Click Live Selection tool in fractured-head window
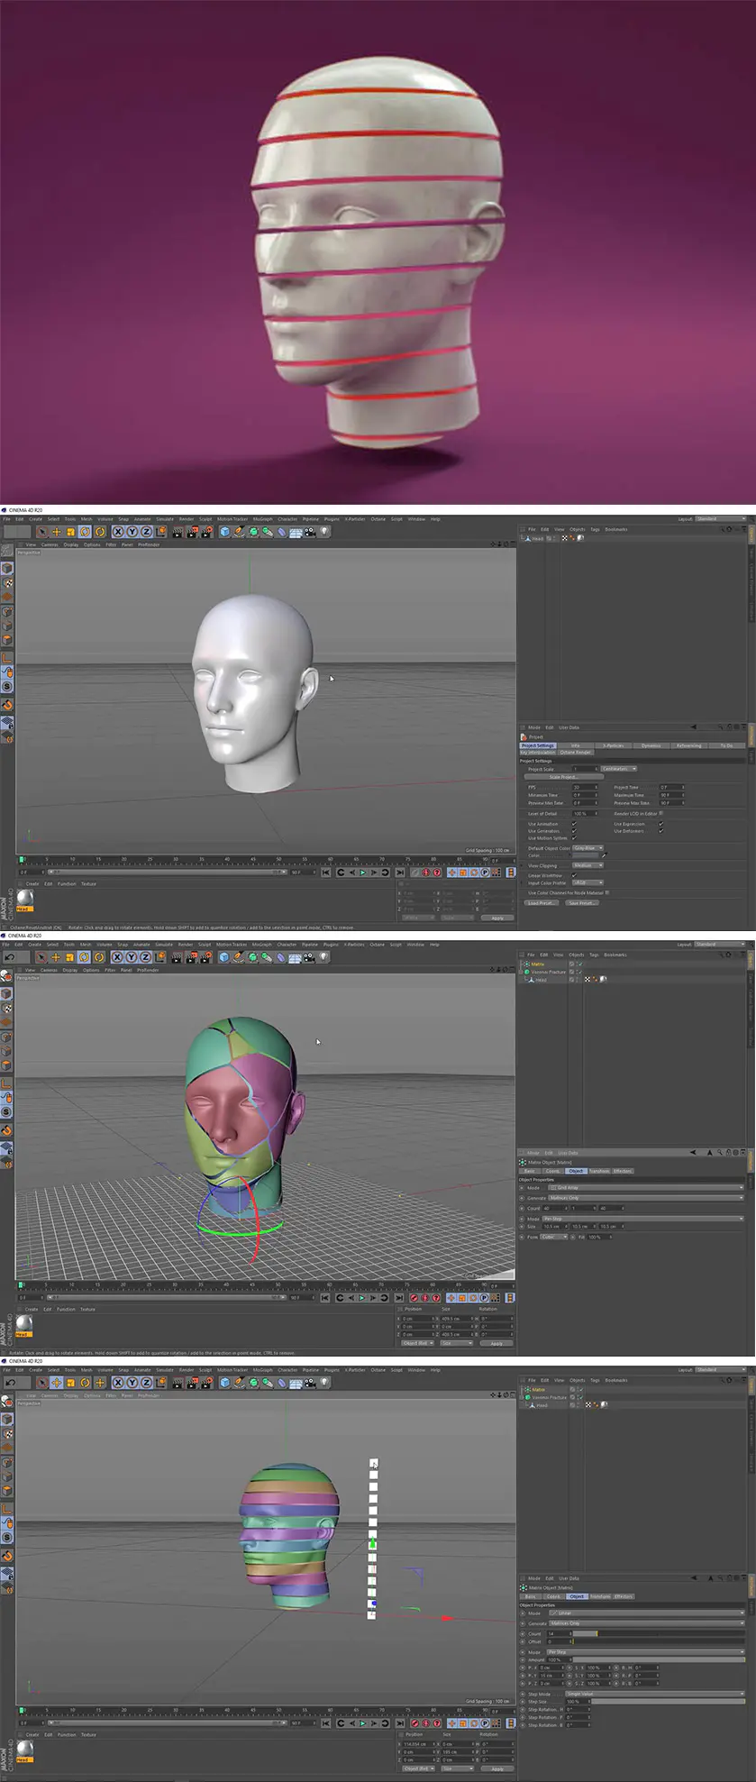This screenshot has height=1782, width=756. tap(41, 957)
